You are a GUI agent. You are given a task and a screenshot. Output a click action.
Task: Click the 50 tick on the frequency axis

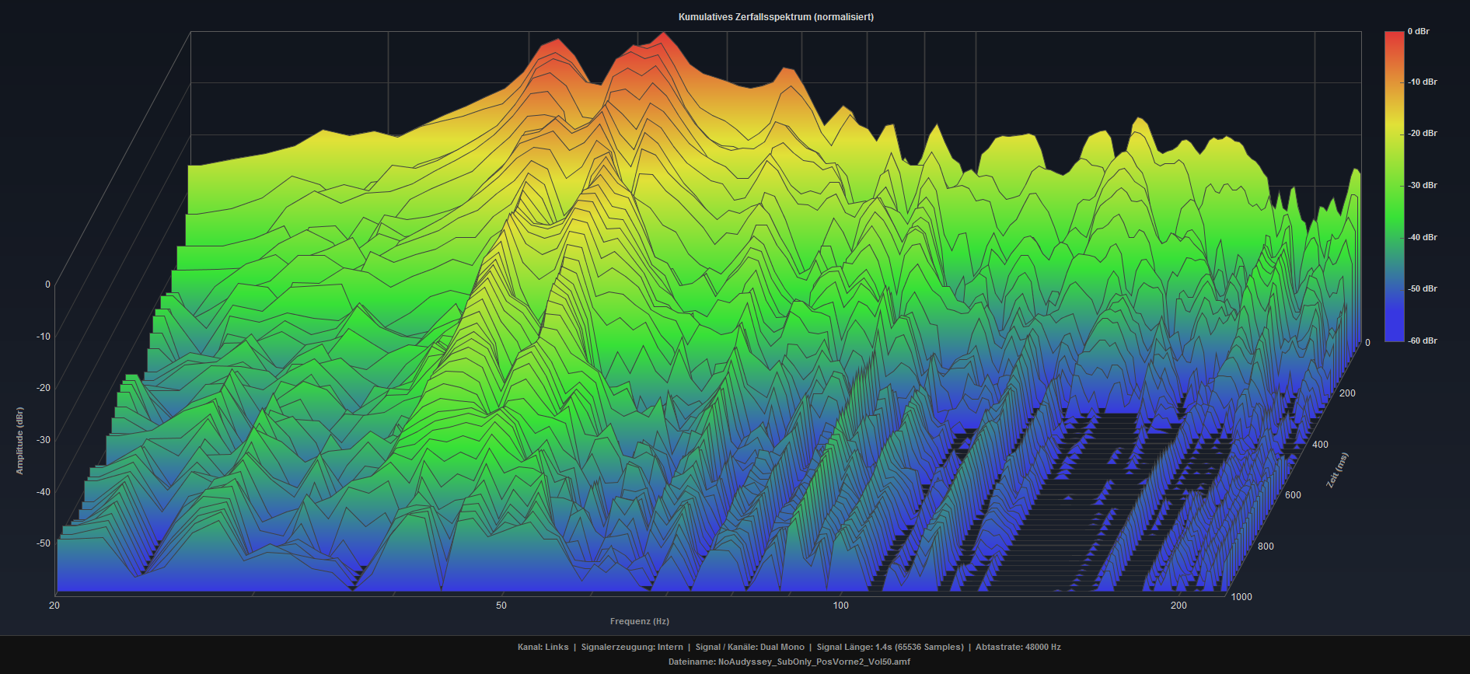[x=501, y=606]
